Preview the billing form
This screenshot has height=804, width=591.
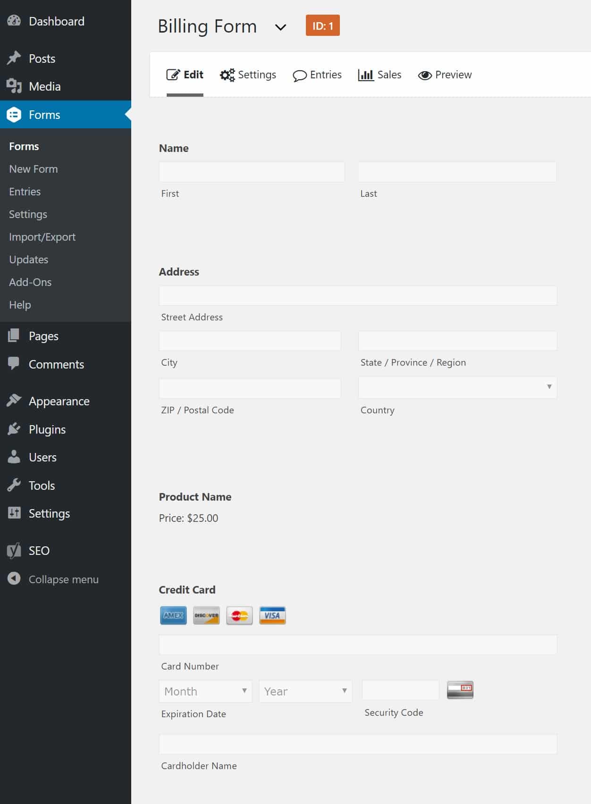(445, 75)
